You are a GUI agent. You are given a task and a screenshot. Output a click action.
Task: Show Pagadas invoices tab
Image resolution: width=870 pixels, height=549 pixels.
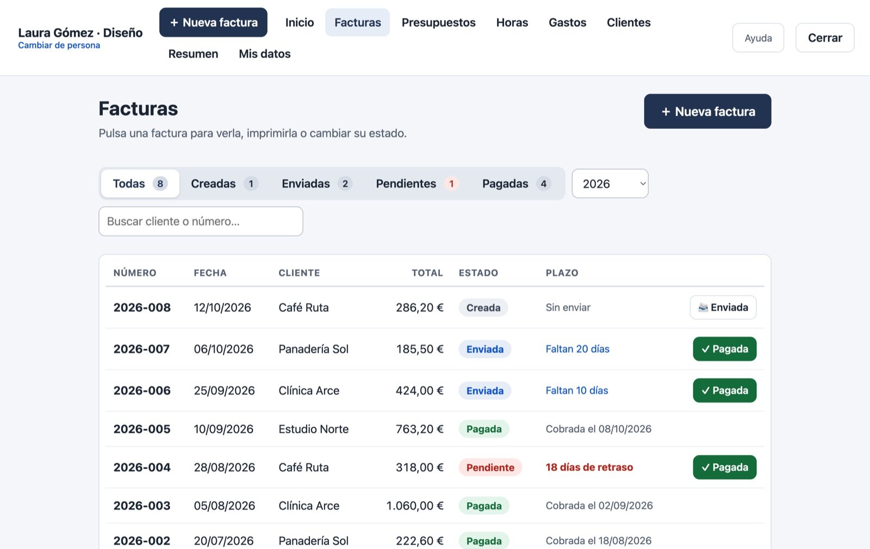516,184
